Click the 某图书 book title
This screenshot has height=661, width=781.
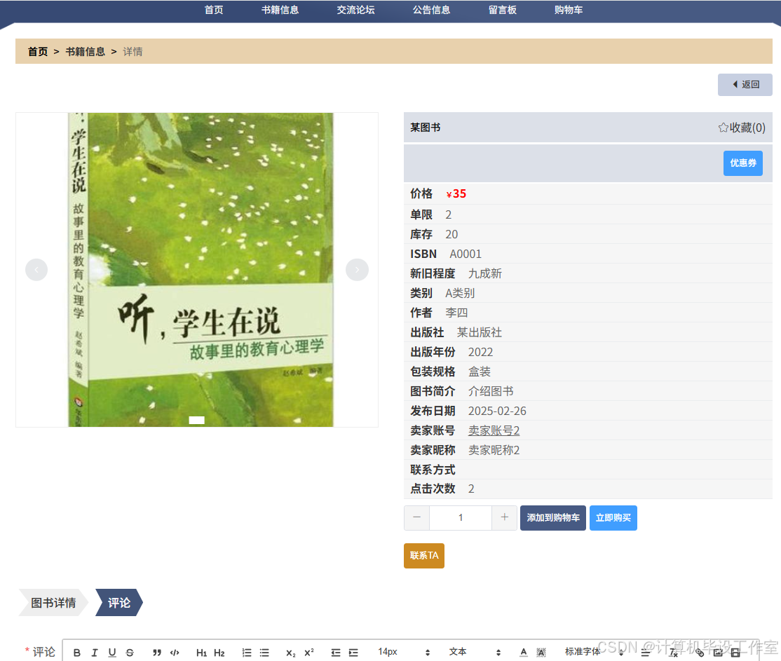(426, 128)
